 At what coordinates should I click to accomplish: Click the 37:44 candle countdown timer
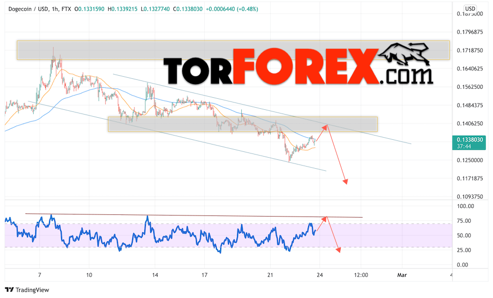(464, 146)
